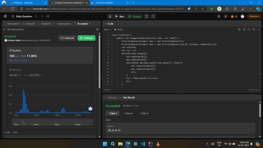Expand code editor to fullscreen
The width and height of the screenshot is (263, 148).
click(x=258, y=29)
